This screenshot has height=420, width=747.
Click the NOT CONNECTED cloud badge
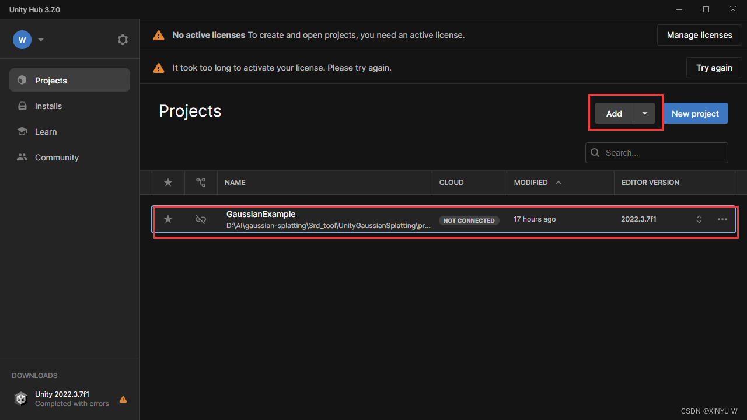(469, 220)
